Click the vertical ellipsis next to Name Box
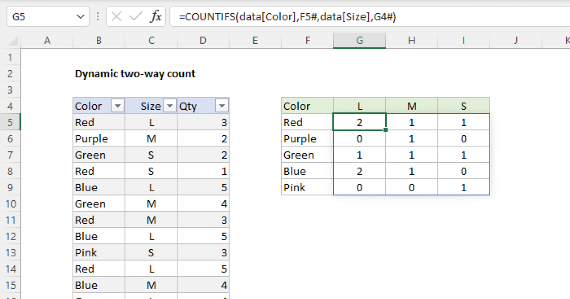 click(97, 16)
